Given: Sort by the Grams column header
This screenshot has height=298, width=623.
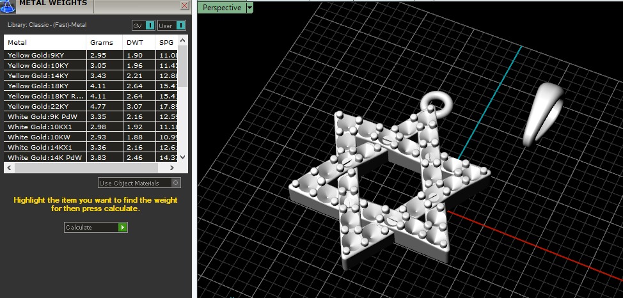Looking at the screenshot, I should click(104, 42).
